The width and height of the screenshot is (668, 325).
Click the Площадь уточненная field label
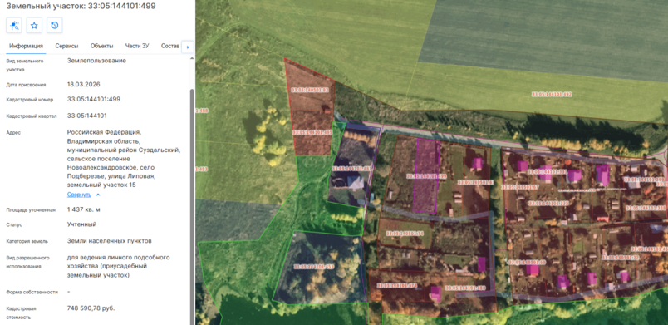(x=31, y=210)
